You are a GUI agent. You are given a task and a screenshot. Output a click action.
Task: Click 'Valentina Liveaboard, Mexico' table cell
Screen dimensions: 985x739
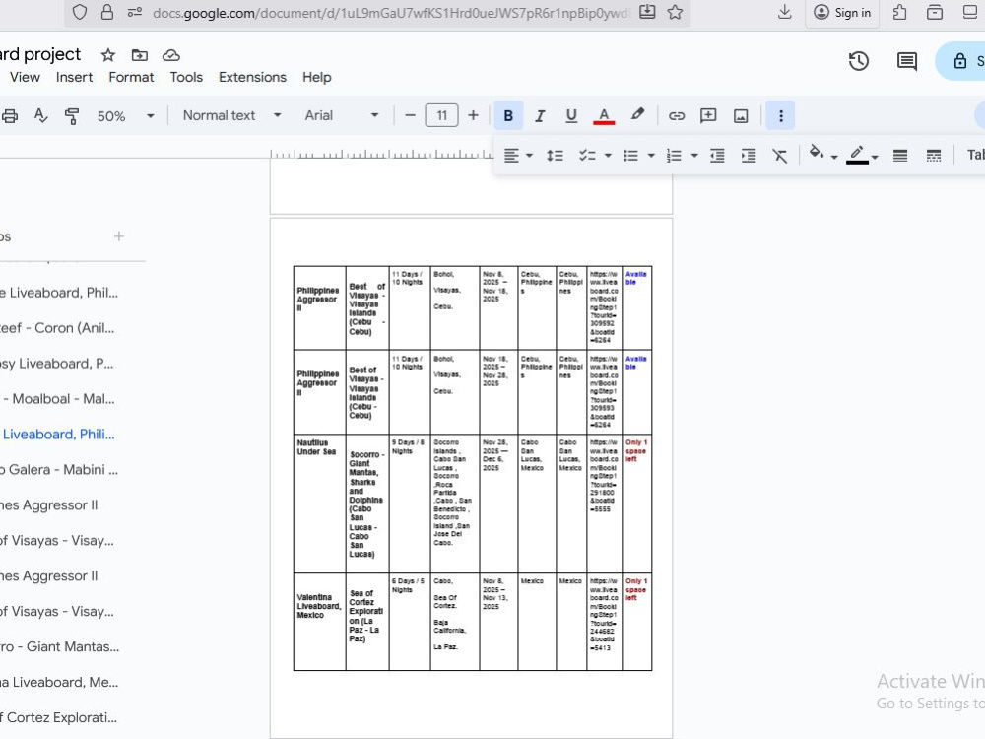click(319, 621)
